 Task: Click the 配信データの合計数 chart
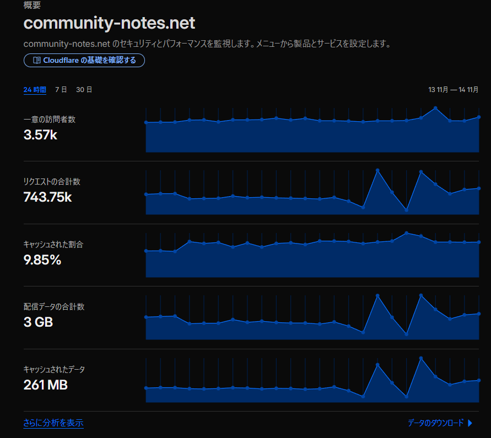click(x=312, y=317)
